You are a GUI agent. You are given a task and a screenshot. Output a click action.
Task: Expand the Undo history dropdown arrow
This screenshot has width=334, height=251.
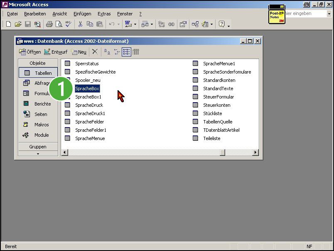(118, 24)
